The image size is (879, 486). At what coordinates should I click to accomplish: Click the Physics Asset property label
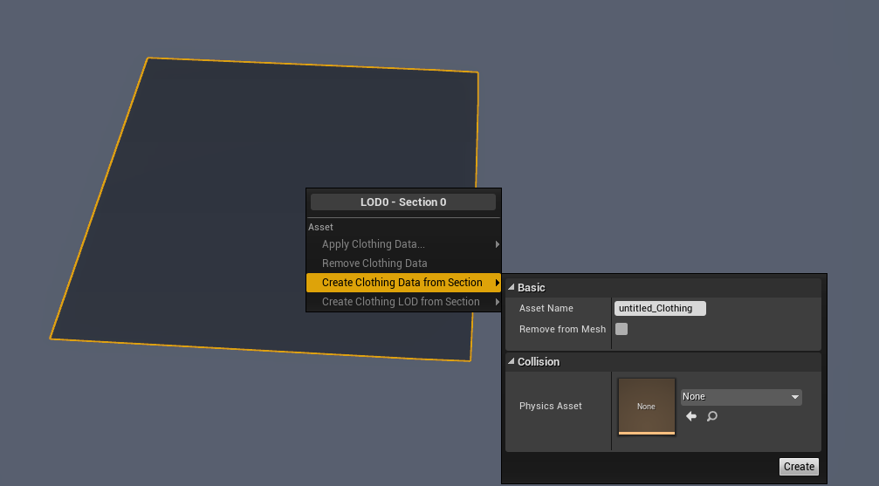click(x=550, y=406)
